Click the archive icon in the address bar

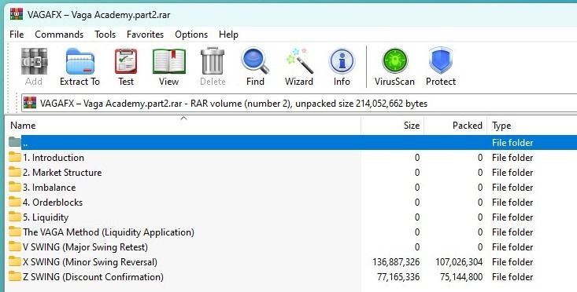tap(30, 103)
